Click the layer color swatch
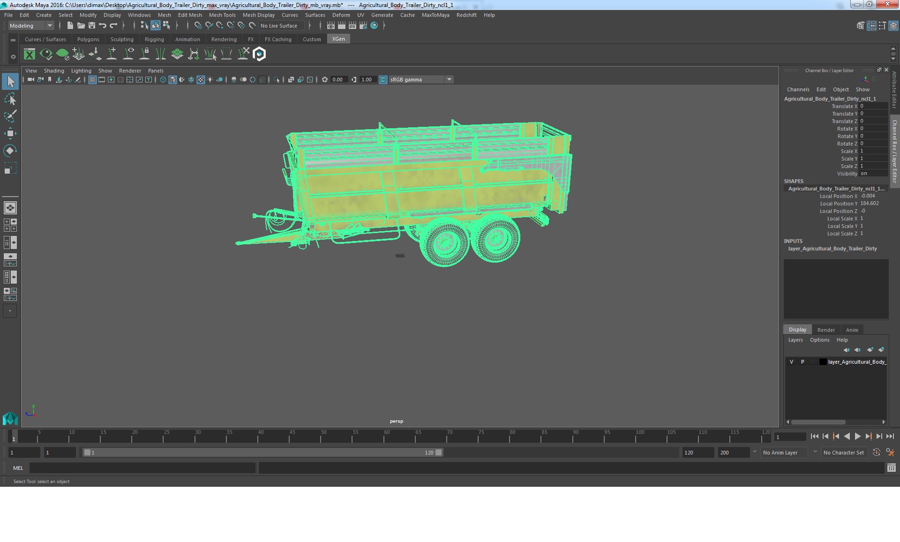 823,362
